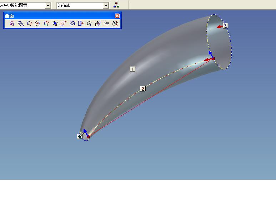276x216 pixels.
Task: Choose the trim surface tool icon
Action: coord(89,23)
